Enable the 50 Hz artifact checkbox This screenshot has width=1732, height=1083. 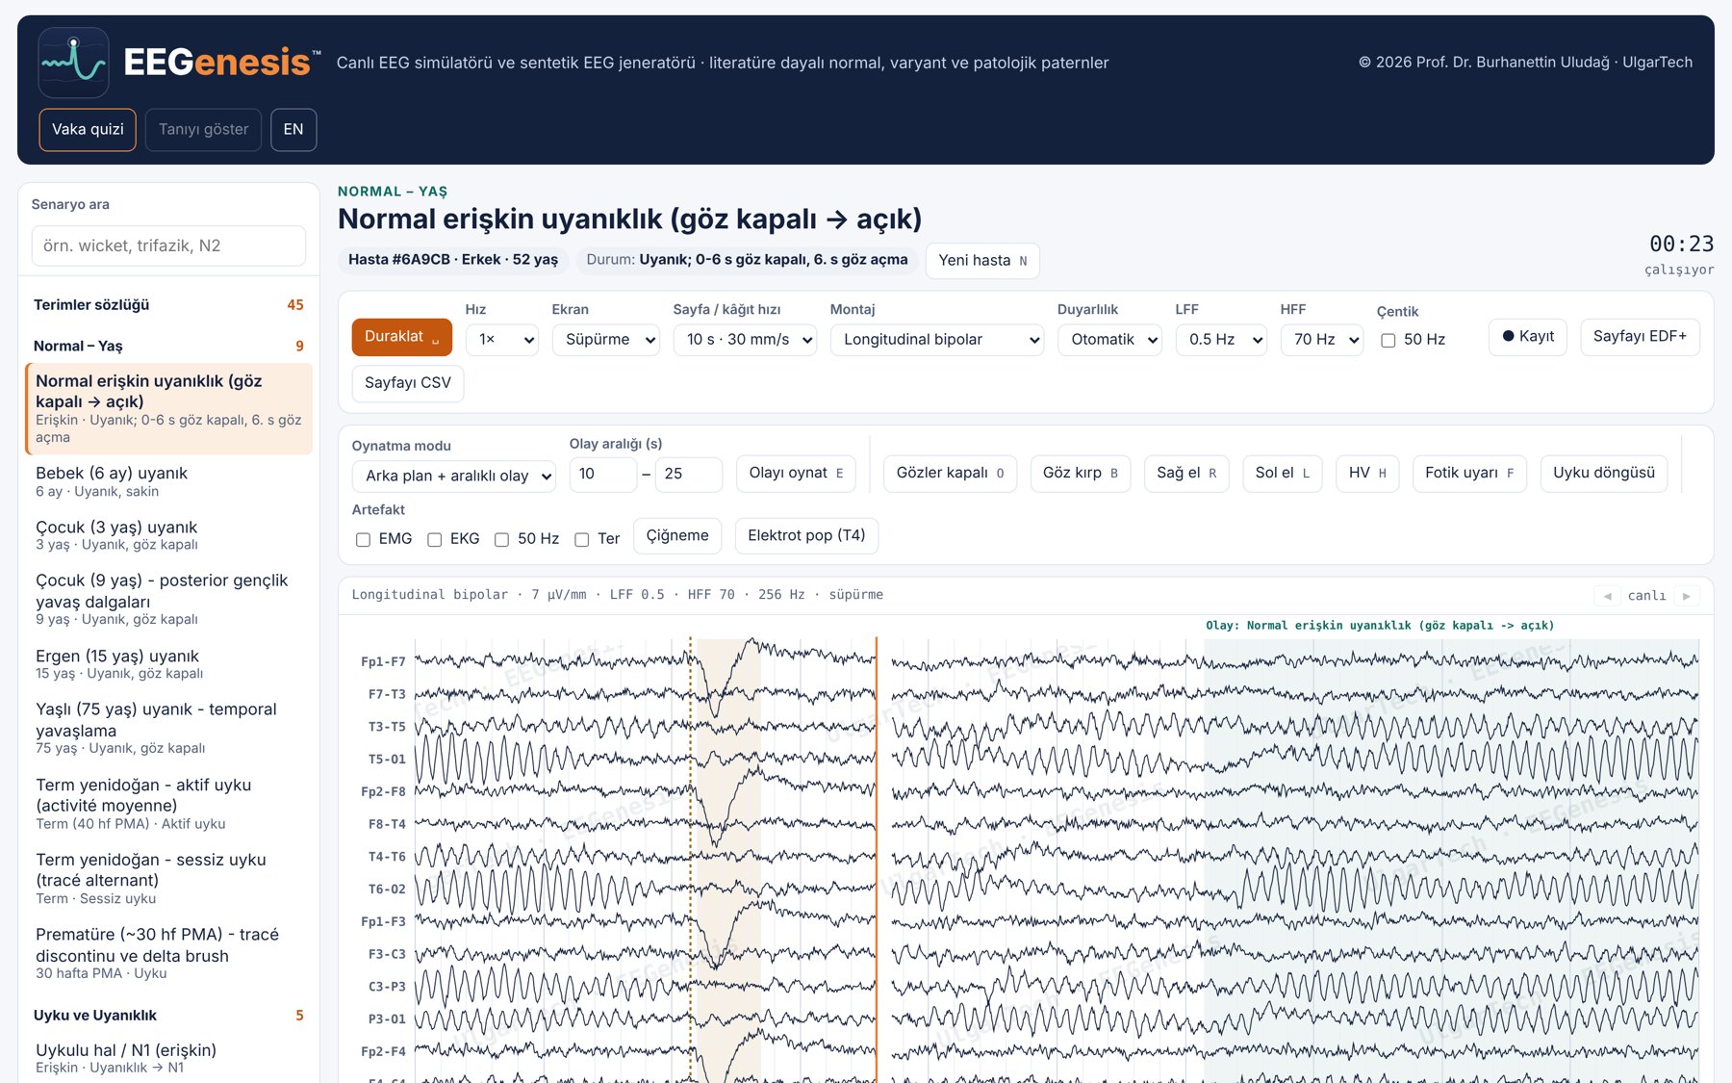click(x=501, y=539)
